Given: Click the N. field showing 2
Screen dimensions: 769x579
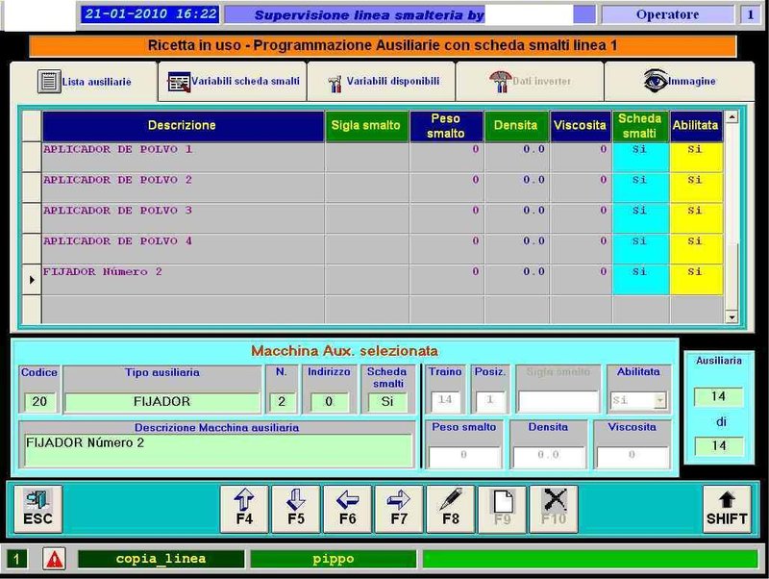Looking at the screenshot, I should coord(282,402).
